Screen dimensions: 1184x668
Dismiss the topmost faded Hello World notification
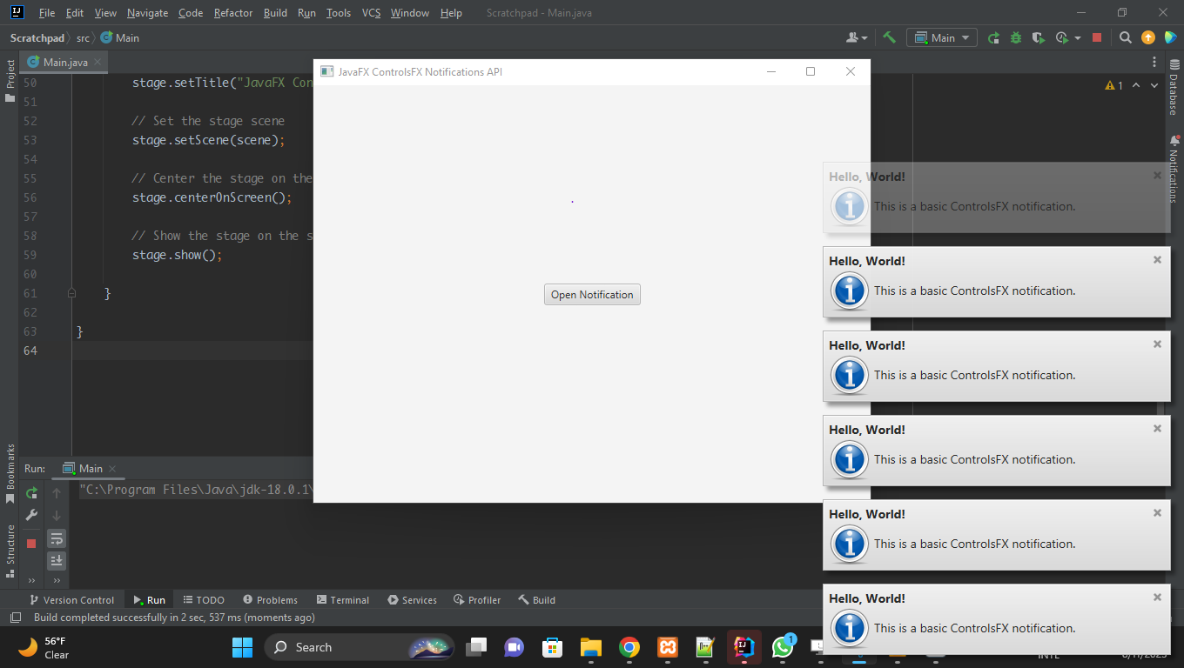point(1157,175)
